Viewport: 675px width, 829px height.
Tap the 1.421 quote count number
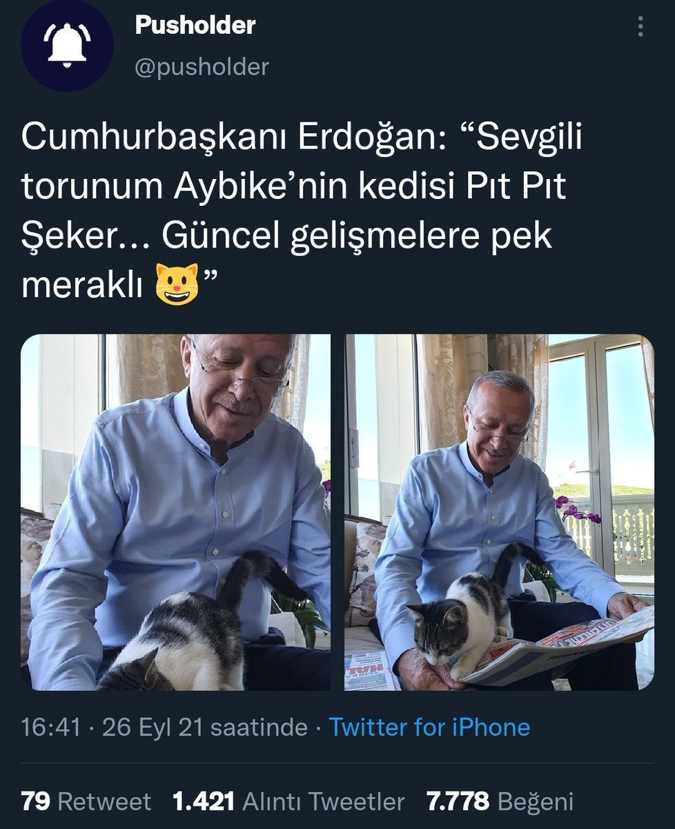pos(204,801)
